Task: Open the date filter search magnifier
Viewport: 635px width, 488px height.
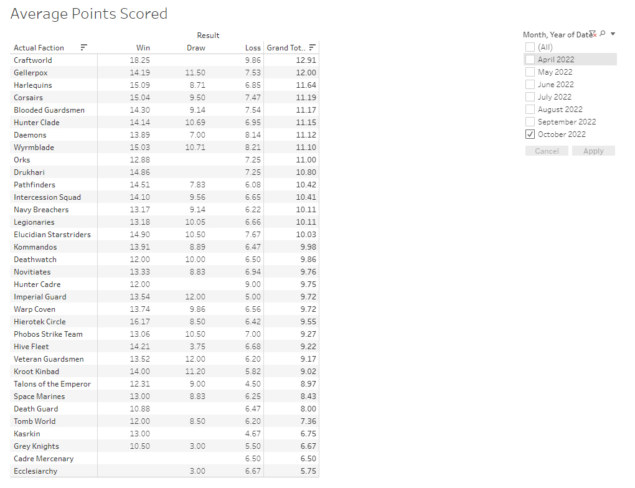Action: tap(603, 34)
